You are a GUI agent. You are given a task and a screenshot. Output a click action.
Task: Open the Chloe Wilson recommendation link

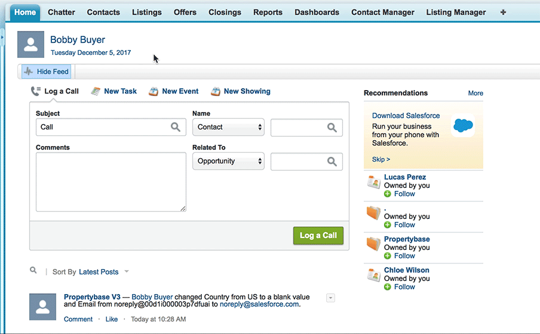tap(407, 270)
